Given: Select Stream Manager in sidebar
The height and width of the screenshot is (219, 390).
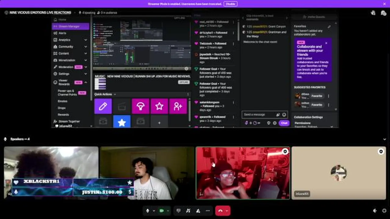Looking at the screenshot, I should coord(70,26).
